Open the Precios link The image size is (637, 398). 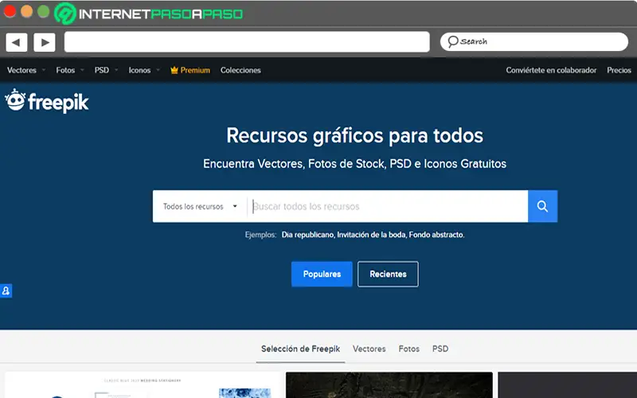619,70
